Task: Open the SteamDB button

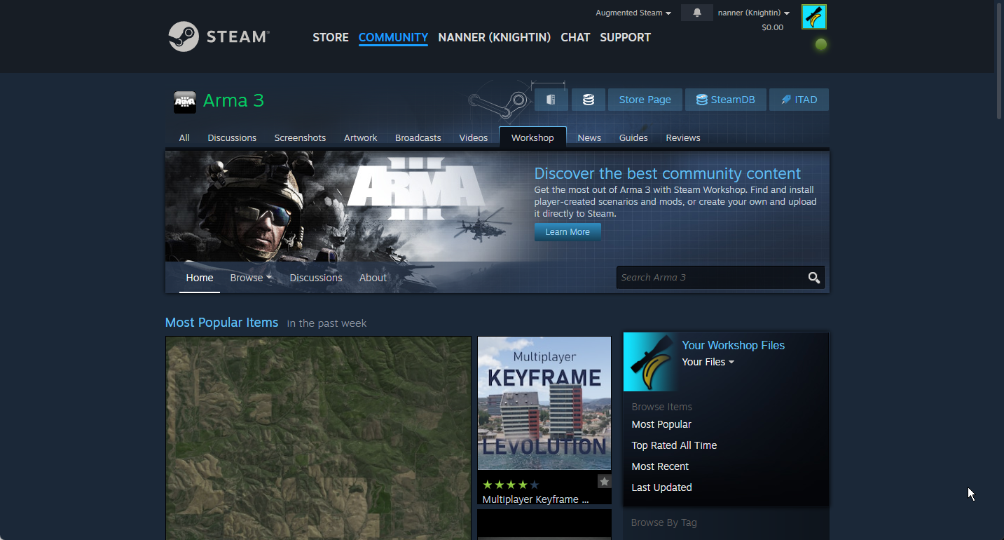Action: click(x=726, y=100)
